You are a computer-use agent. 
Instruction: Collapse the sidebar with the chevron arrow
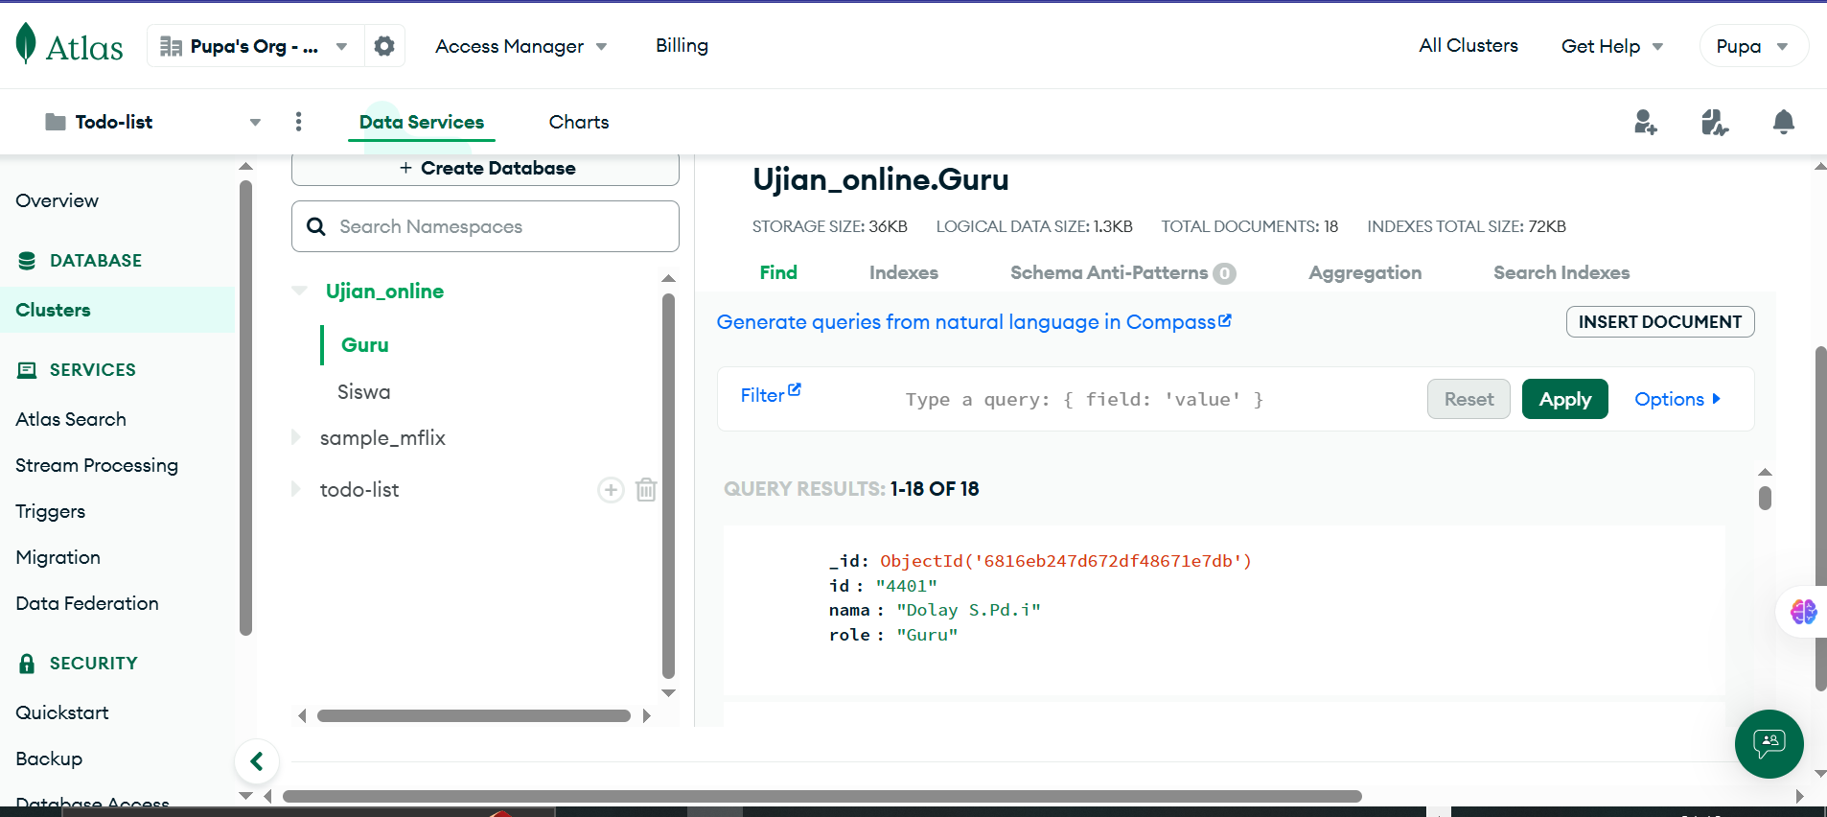click(x=257, y=761)
